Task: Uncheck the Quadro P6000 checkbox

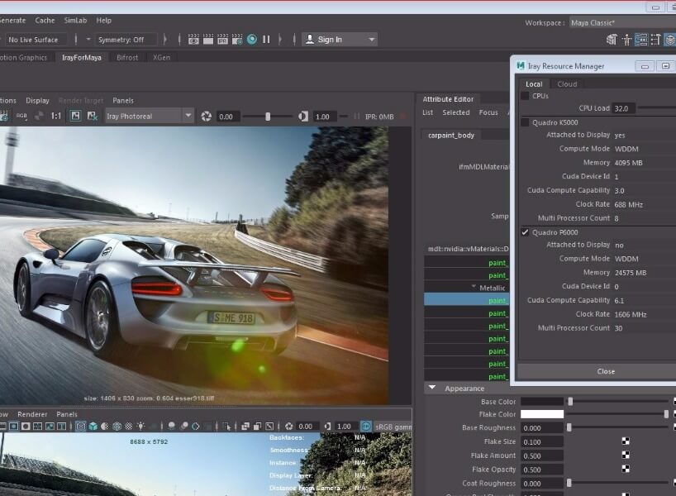Action: tap(525, 232)
